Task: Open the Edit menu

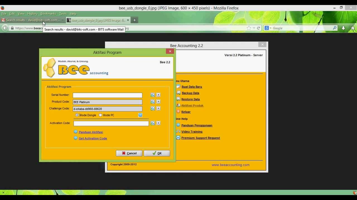Action: (x=12, y=14)
